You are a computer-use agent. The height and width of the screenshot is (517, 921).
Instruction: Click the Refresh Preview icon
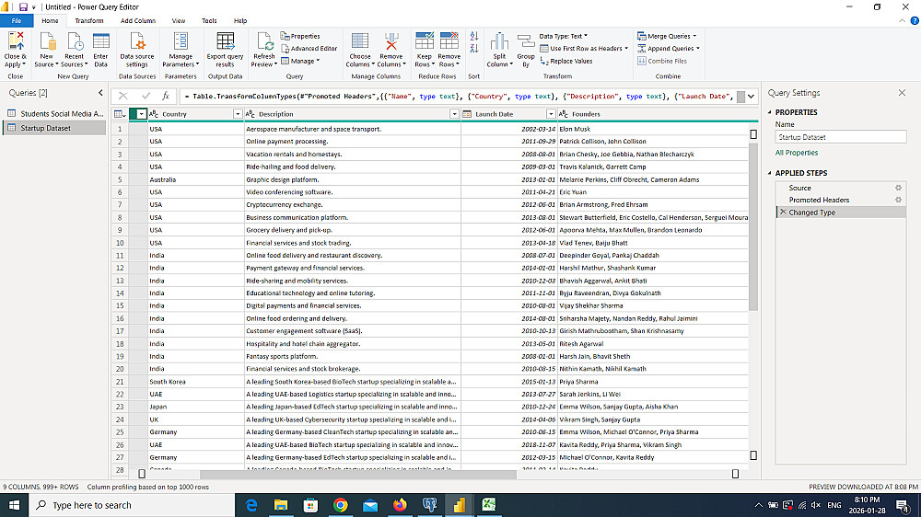[x=264, y=41]
